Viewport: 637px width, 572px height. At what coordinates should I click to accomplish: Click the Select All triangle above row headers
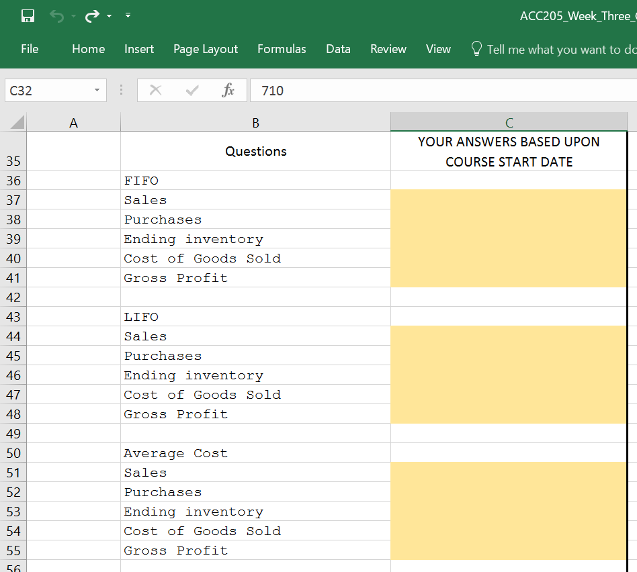(13, 122)
